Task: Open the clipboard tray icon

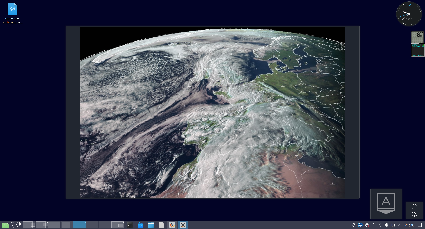Action: (374, 225)
